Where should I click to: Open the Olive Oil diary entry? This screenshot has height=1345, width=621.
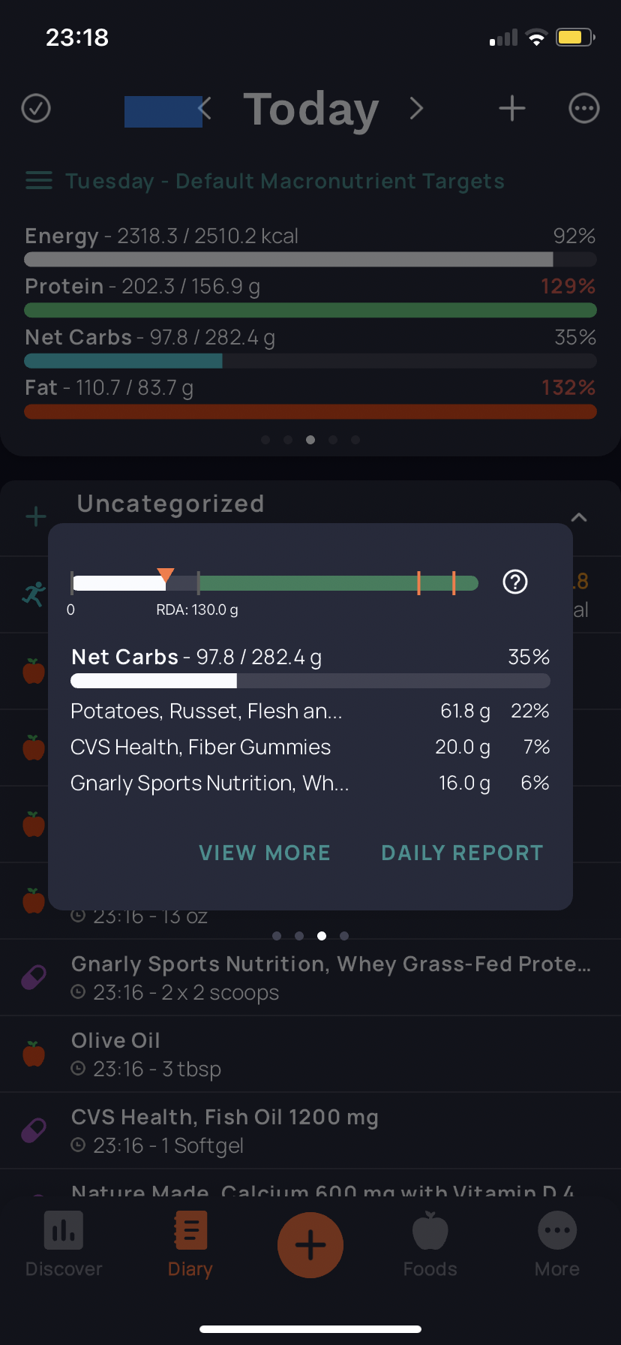[x=310, y=1054]
